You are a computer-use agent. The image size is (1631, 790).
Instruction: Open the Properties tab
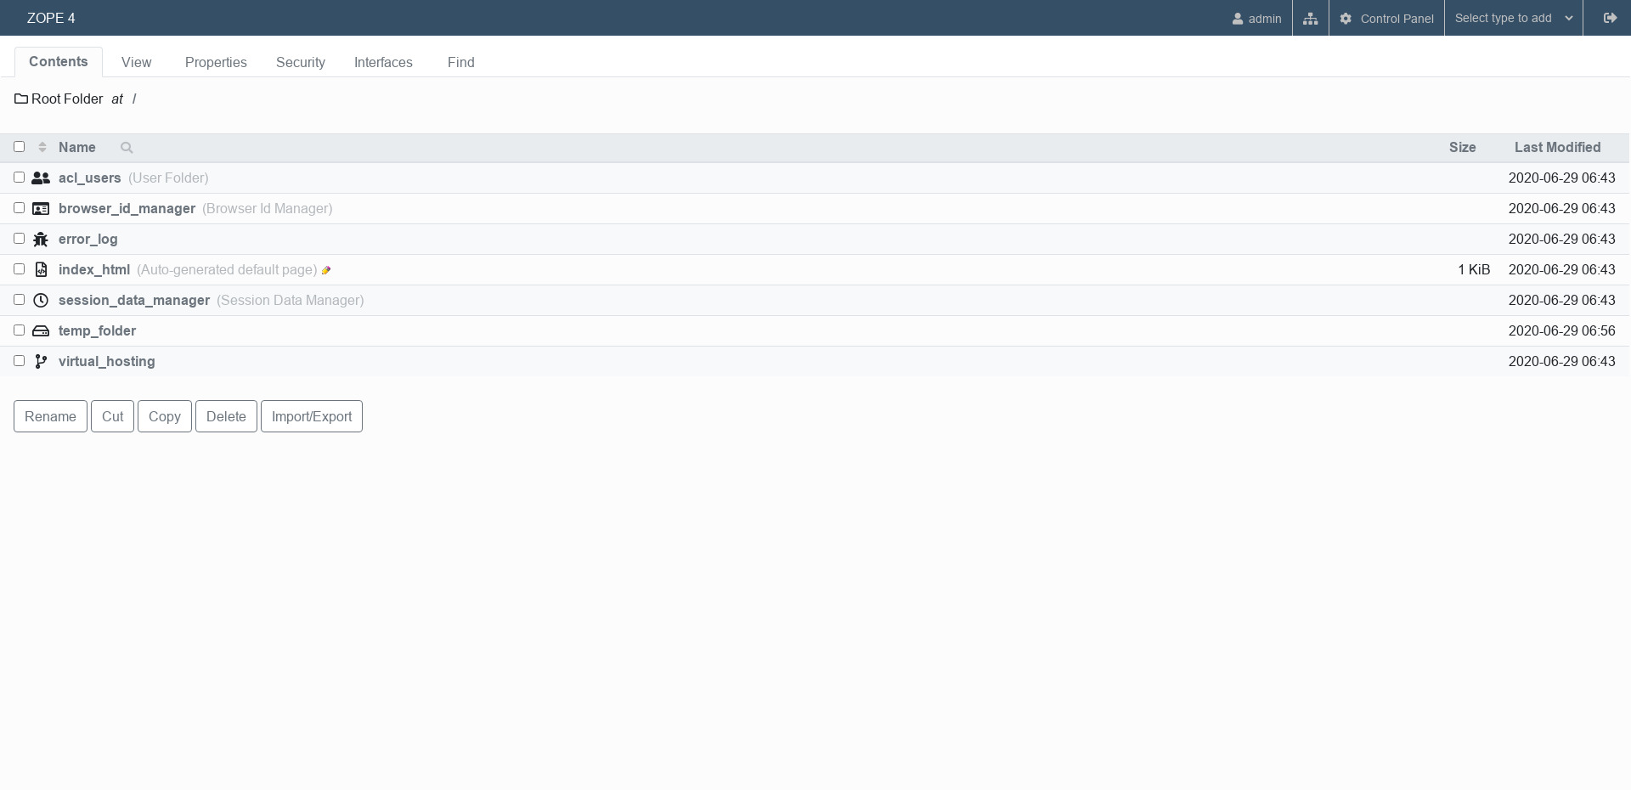216,63
